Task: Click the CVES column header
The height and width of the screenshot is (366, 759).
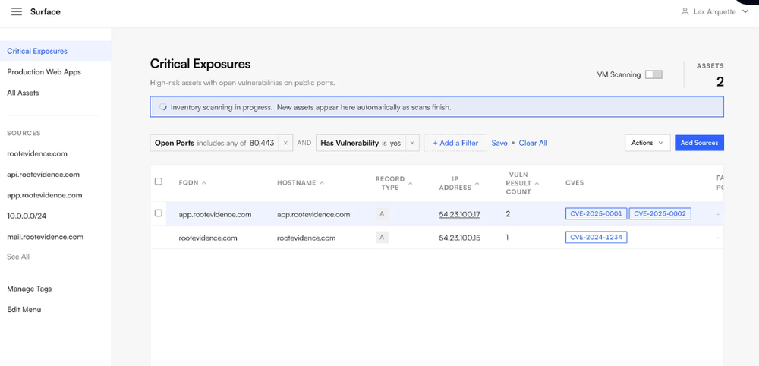Action: click(575, 183)
